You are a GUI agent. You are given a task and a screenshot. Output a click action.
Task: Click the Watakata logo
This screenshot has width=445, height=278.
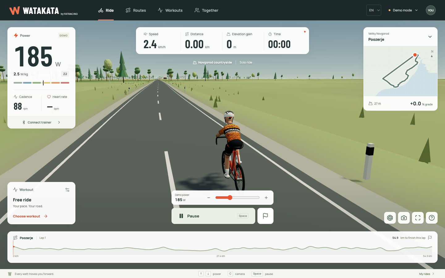click(43, 11)
